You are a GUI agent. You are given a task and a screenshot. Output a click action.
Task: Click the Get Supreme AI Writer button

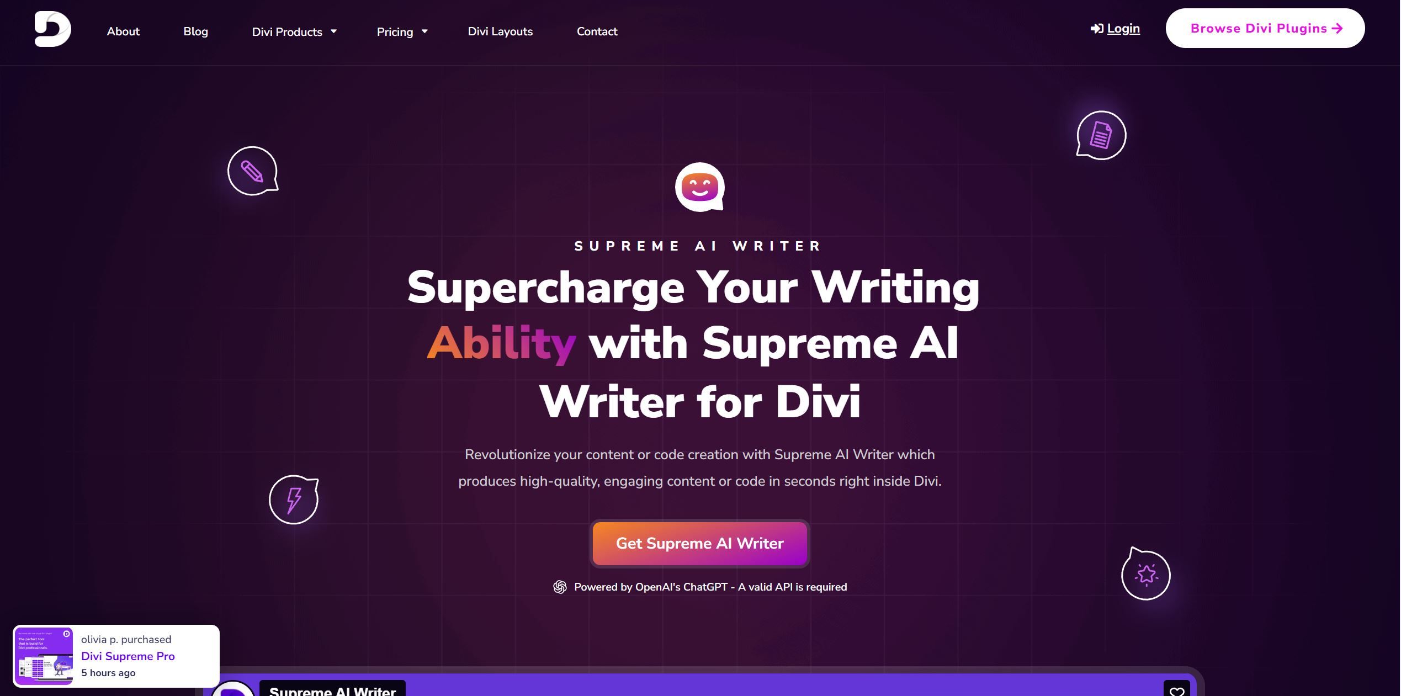pos(699,543)
